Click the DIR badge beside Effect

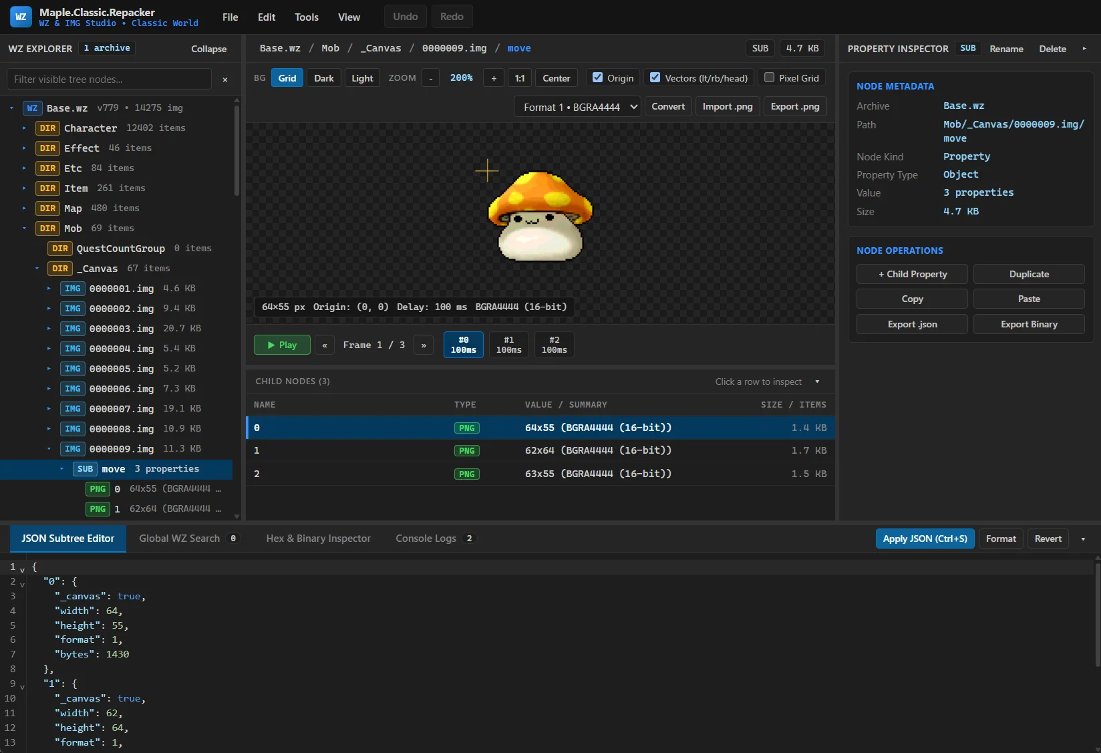point(47,148)
